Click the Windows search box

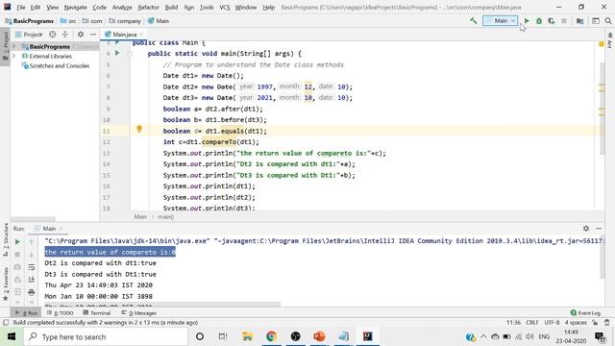[106, 336]
